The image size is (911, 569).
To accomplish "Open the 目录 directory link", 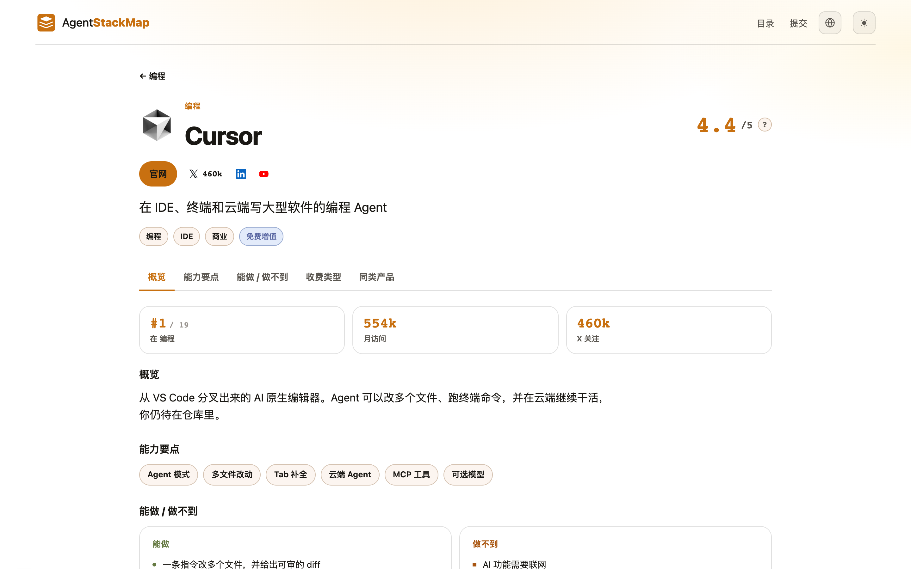I will tap(765, 23).
